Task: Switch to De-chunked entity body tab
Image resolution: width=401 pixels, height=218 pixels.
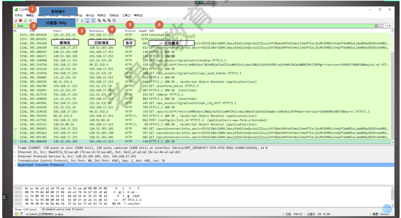Action: pos(62,209)
